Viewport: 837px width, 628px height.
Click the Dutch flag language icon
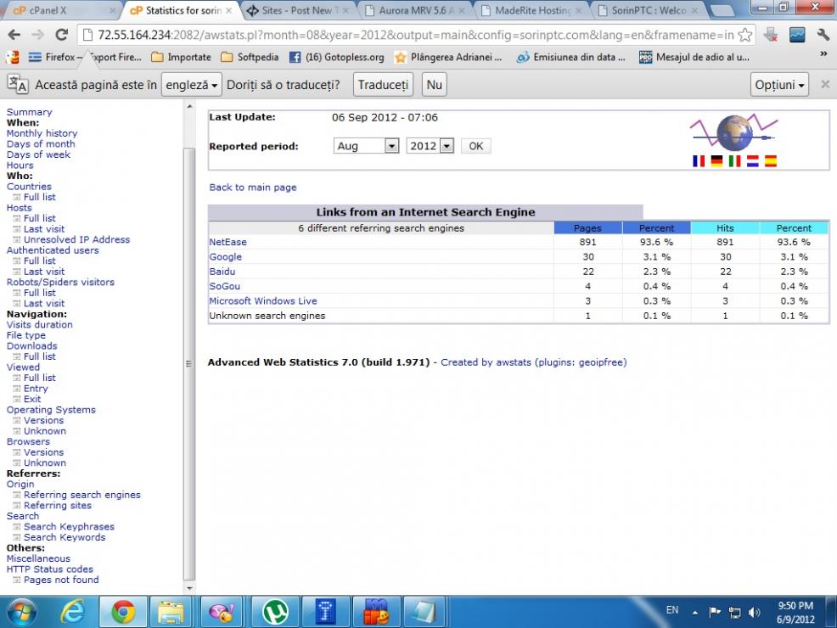753,160
